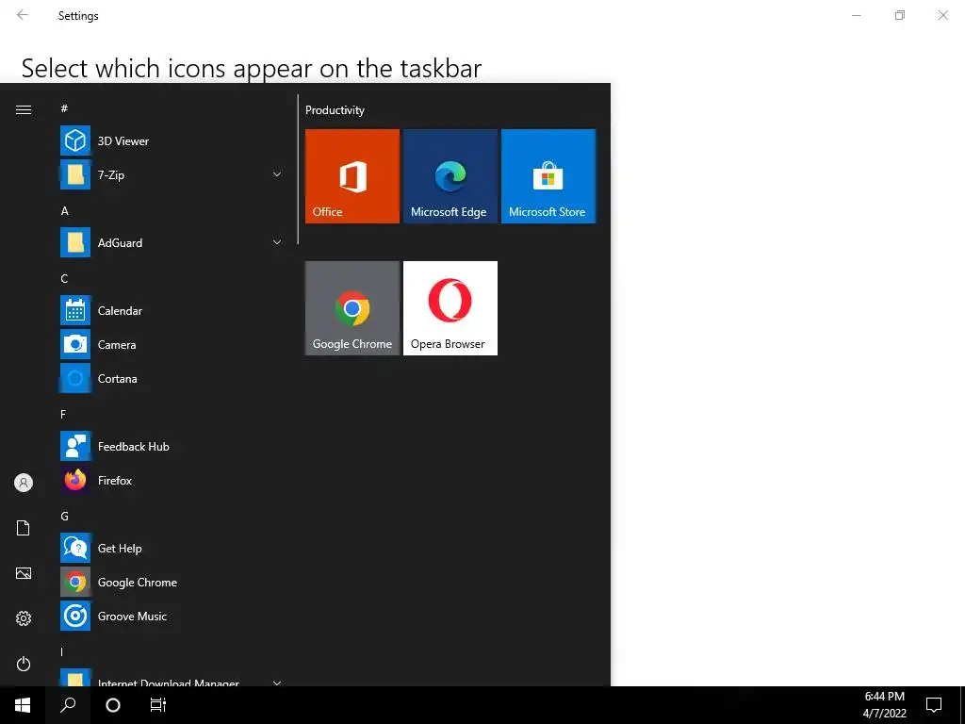The width and height of the screenshot is (965, 724).
Task: Click the Cortana circle on the taskbar
Action: [113, 705]
